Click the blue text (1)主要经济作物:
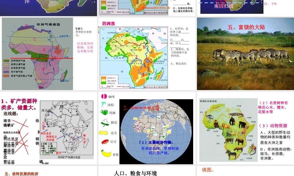The width and height of the screenshot is (294, 176). tap(156, 143)
